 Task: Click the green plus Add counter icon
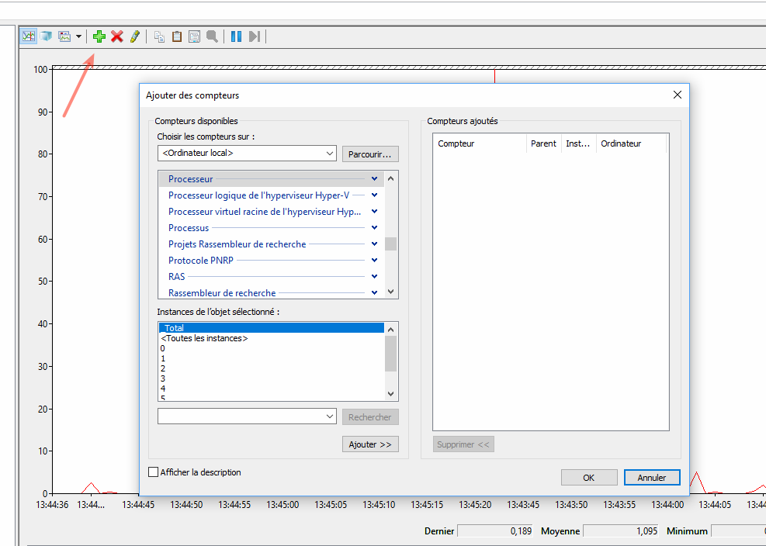point(99,36)
